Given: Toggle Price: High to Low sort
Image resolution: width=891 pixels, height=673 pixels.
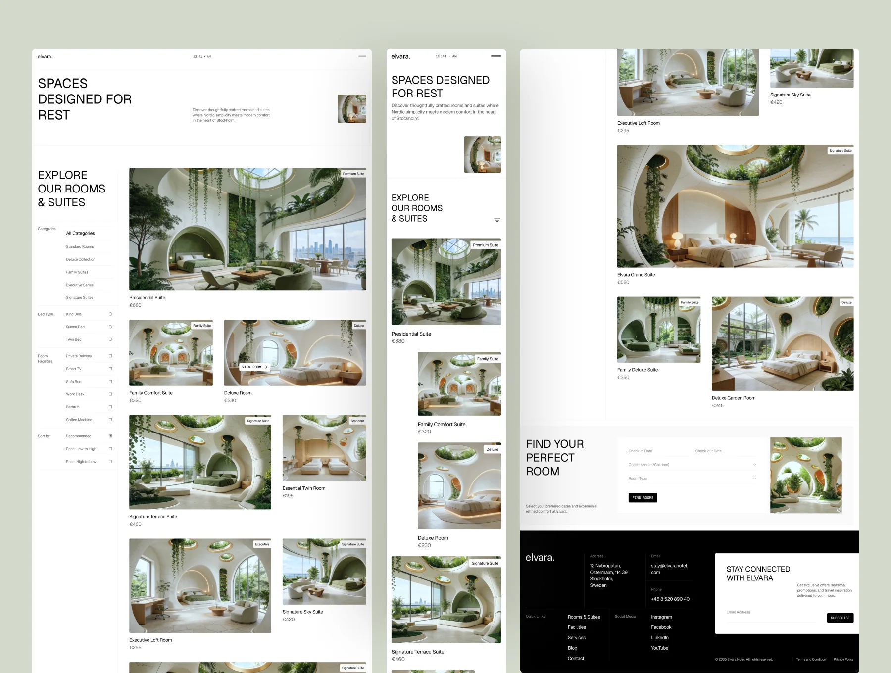Looking at the screenshot, I should pos(110,462).
